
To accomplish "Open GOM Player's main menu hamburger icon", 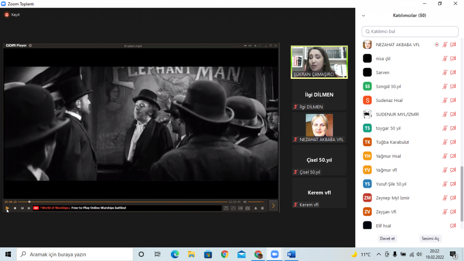I will coord(262,208).
